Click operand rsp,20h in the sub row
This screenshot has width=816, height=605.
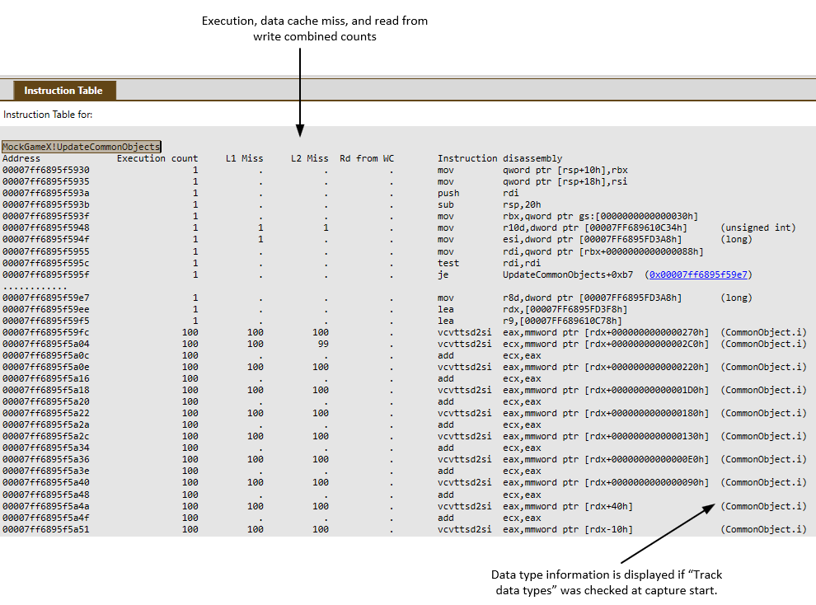point(522,204)
